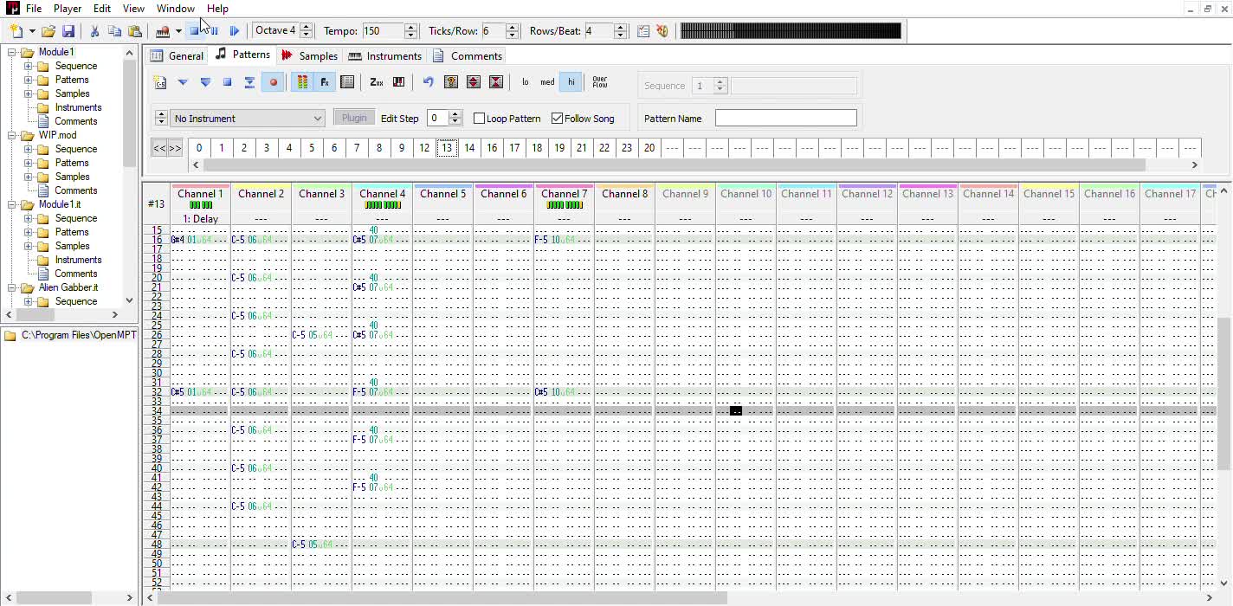
Task: Set pattern detail to med
Action: pyautogui.click(x=547, y=82)
